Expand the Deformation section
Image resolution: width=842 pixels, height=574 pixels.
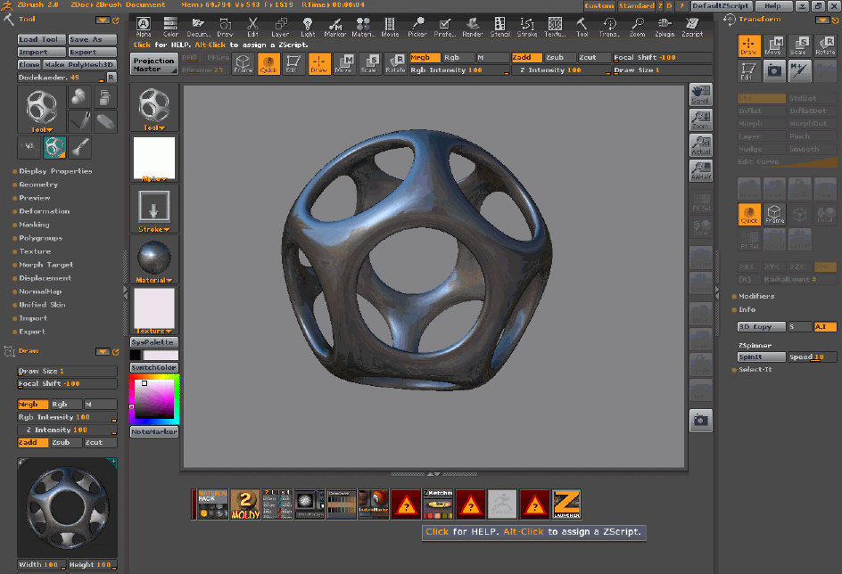(45, 211)
